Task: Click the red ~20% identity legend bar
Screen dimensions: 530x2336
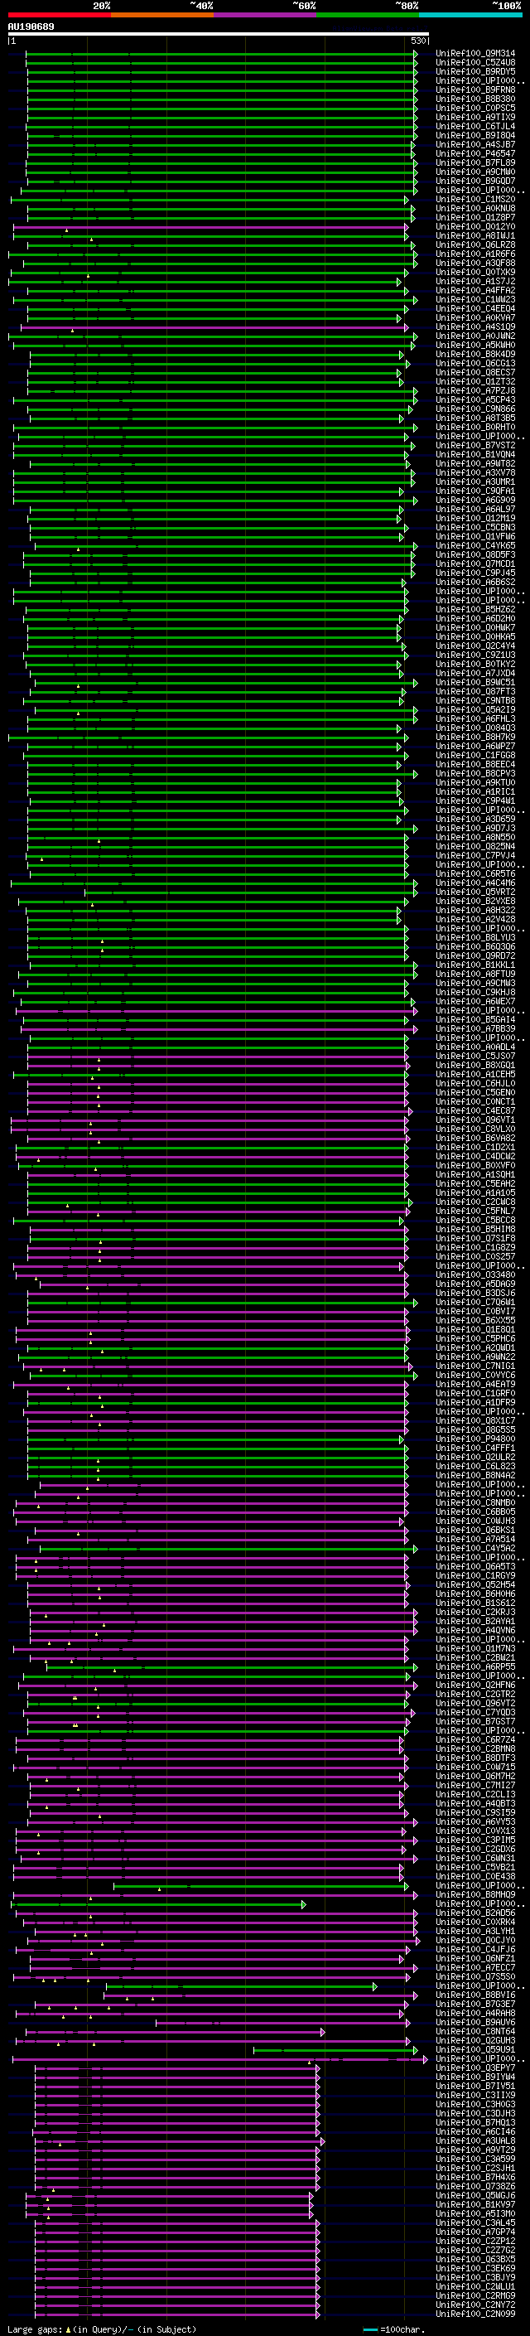Action: [x=59, y=15]
